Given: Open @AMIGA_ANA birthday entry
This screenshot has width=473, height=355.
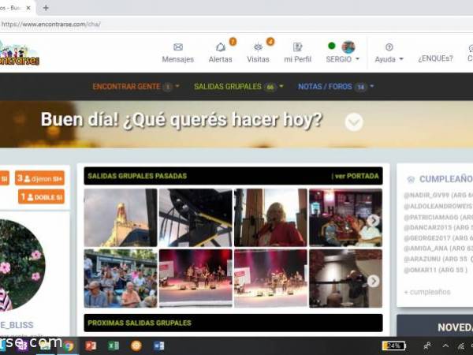Looking at the screenshot, I should coord(438,248).
